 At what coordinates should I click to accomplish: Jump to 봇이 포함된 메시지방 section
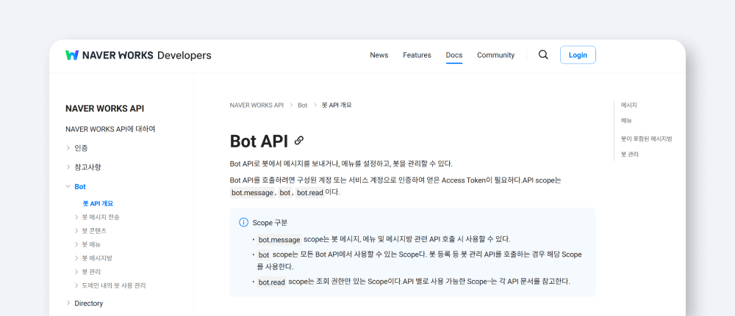click(646, 139)
